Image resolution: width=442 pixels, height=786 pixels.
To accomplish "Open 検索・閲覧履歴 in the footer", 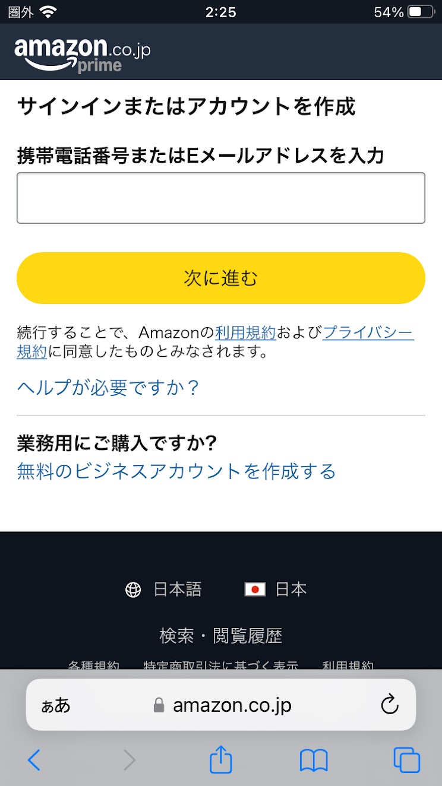I will click(221, 636).
